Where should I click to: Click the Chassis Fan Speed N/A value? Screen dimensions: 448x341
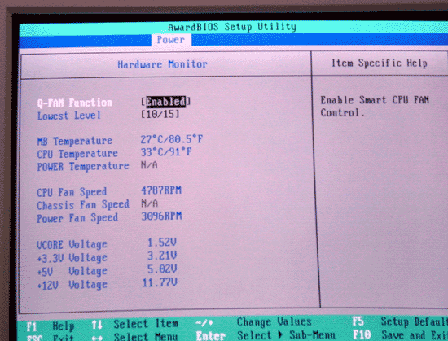tap(149, 203)
